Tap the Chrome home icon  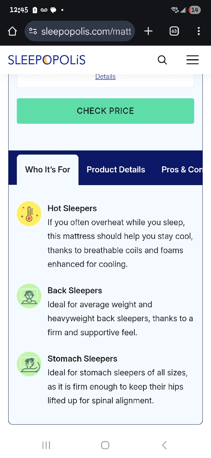(x=12, y=31)
